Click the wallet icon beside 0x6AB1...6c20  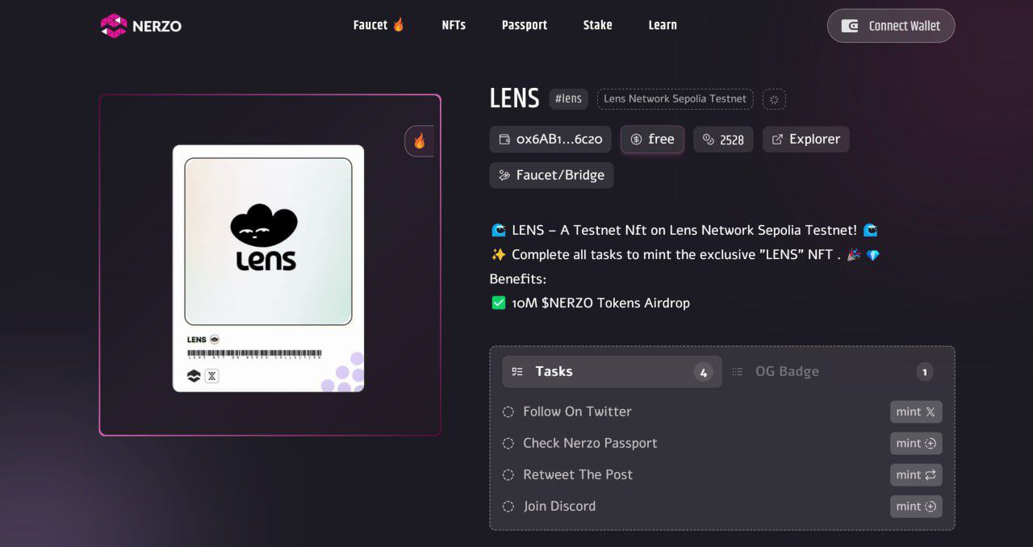504,140
